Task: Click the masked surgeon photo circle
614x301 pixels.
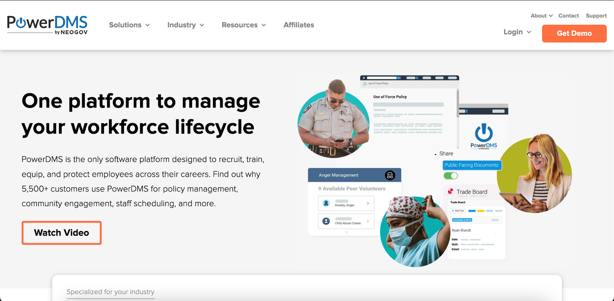Action: tap(415, 232)
